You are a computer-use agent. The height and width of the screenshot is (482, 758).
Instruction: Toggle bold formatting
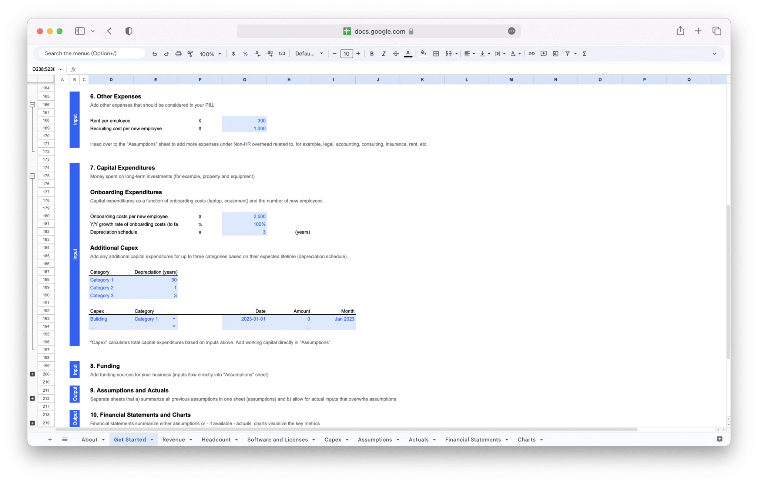(372, 54)
